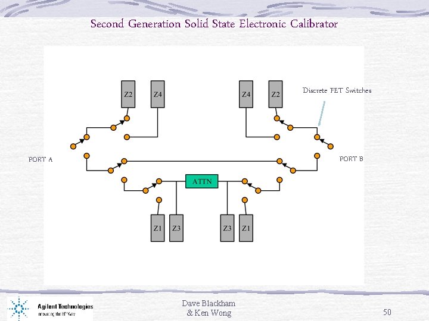Click the Dave Blackham & Ken Wong author text
Viewport: 429px width, 321px height.
(209, 308)
